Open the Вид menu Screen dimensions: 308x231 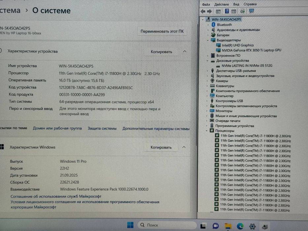tap(236, 4)
